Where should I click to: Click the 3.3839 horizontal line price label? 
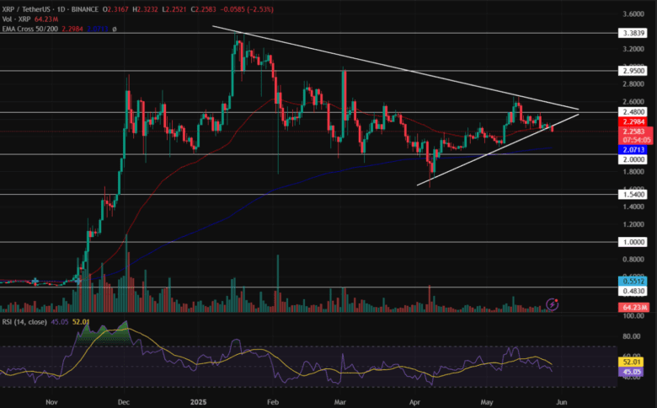point(633,33)
